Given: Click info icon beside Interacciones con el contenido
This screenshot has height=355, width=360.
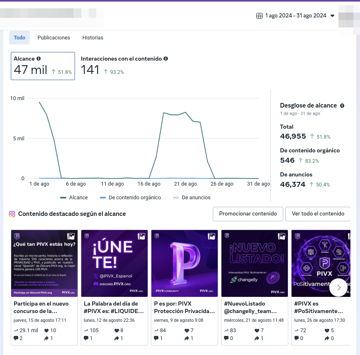Looking at the screenshot, I should 165,59.
